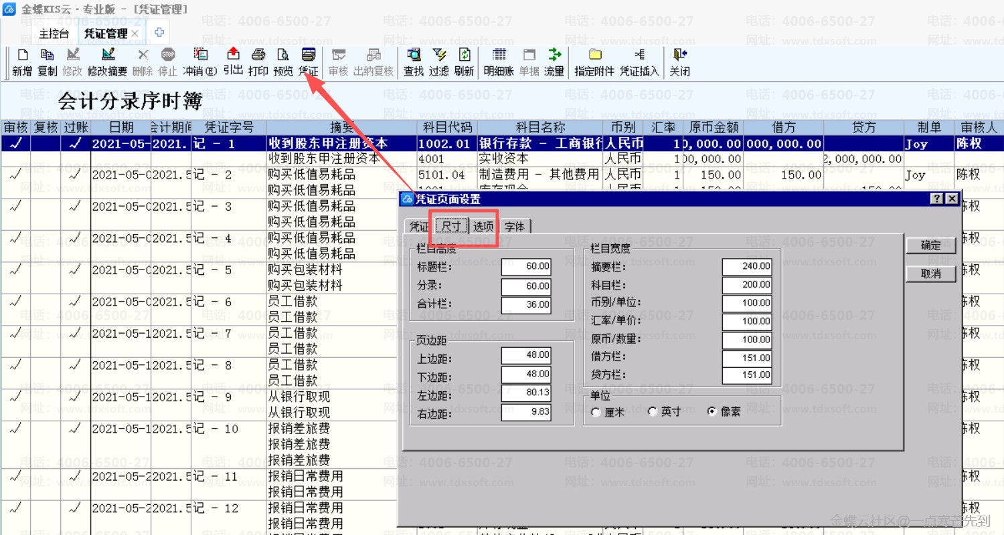Screen dimensions: 1004x535
Task: Open 预览 (Print preview) icon
Action: [283, 56]
